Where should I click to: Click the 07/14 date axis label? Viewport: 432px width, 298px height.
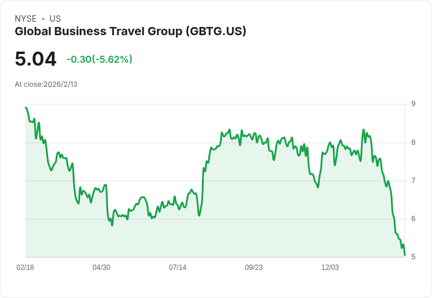(177, 267)
